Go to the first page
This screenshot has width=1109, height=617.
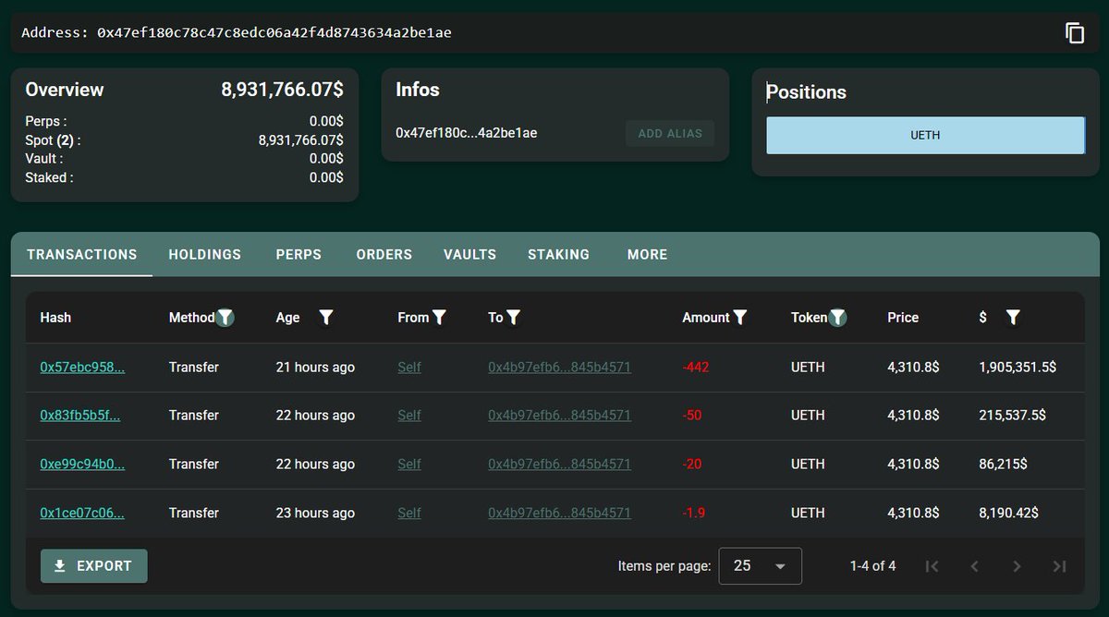[932, 566]
